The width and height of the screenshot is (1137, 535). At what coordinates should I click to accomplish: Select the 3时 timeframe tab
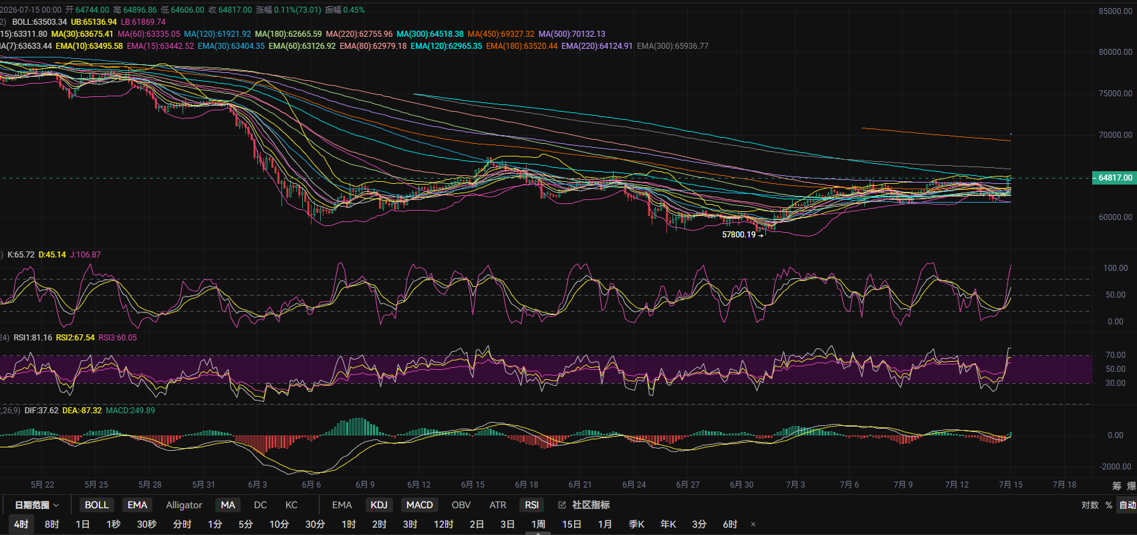(410, 524)
